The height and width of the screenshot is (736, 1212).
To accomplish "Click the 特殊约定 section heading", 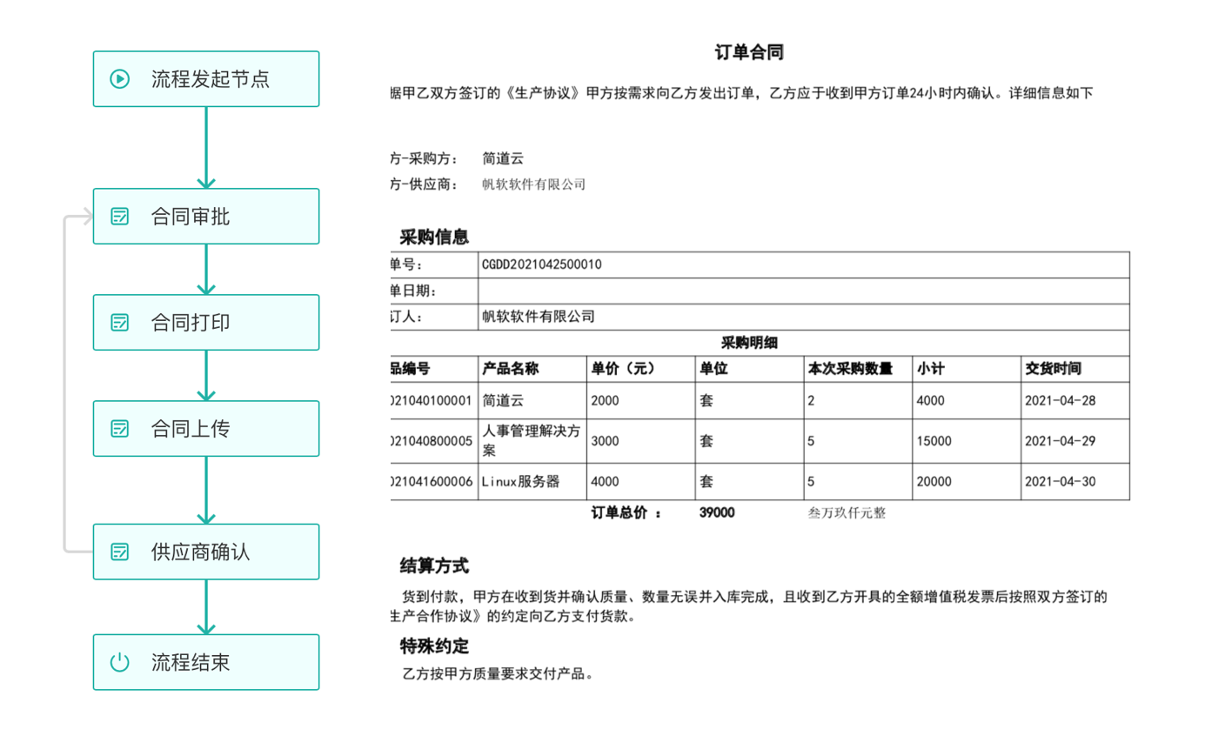I will (x=434, y=646).
